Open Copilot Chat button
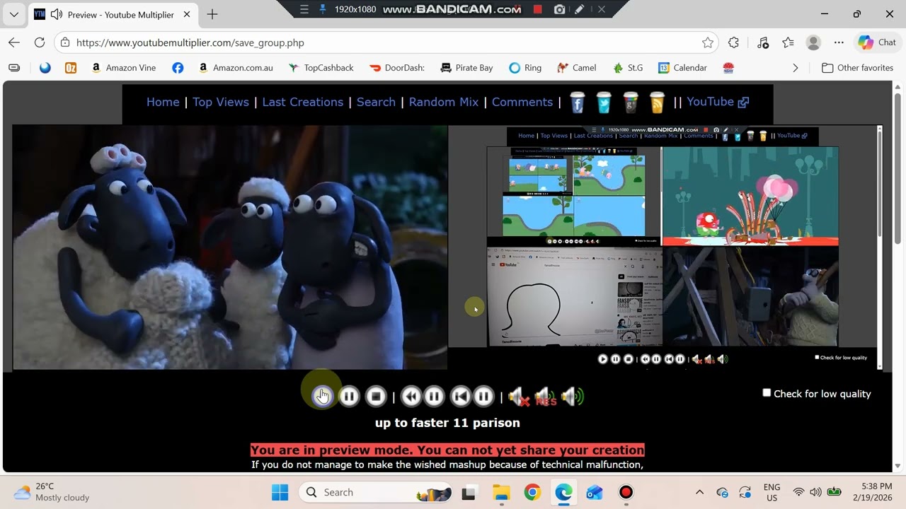The height and width of the screenshot is (509, 906). tap(878, 42)
